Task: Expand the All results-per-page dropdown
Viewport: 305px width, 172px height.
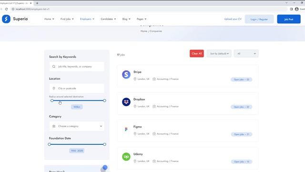Action: pyautogui.click(x=246, y=54)
